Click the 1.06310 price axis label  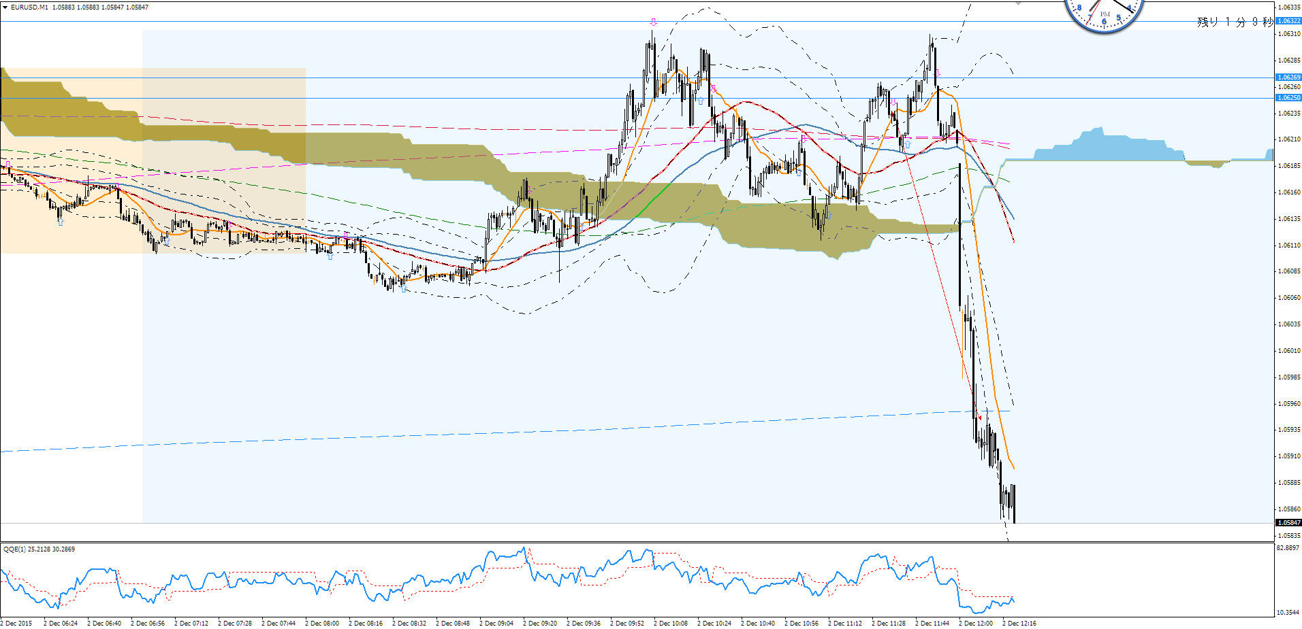coord(1288,34)
